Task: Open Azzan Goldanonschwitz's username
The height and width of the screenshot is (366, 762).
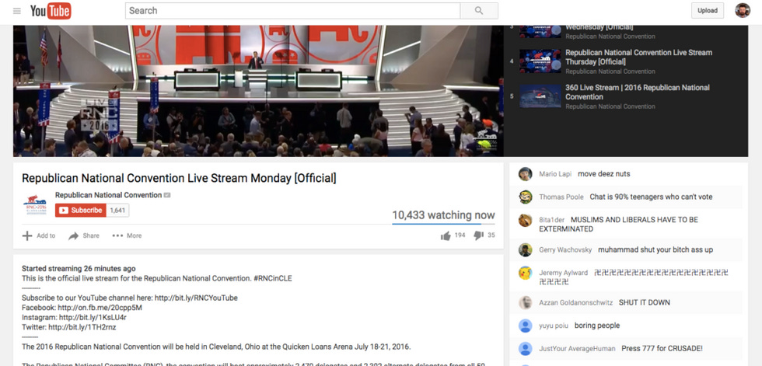Action: tap(576, 303)
